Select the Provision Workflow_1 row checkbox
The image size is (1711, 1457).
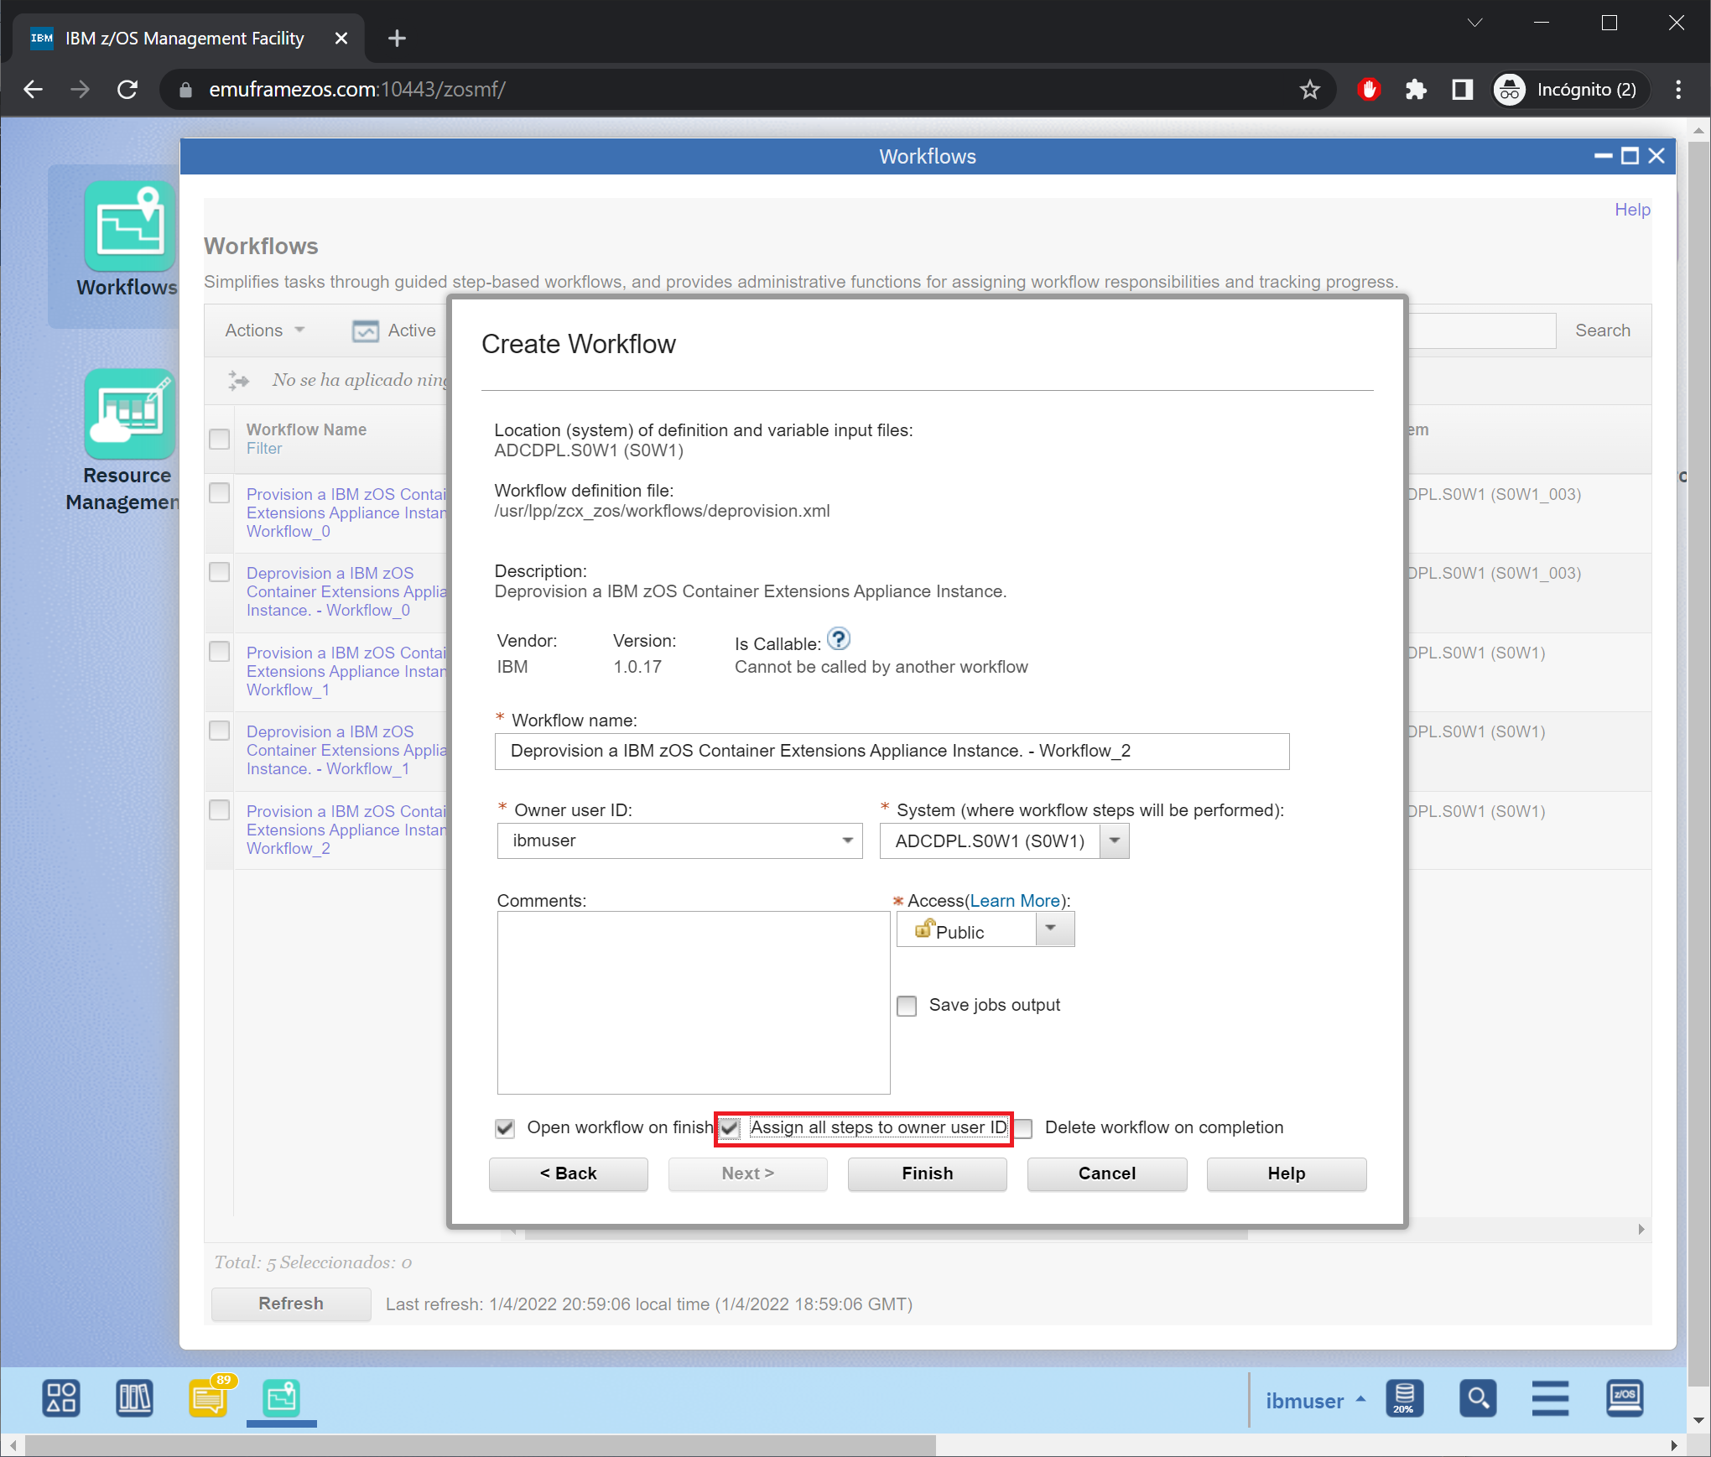[x=219, y=652]
